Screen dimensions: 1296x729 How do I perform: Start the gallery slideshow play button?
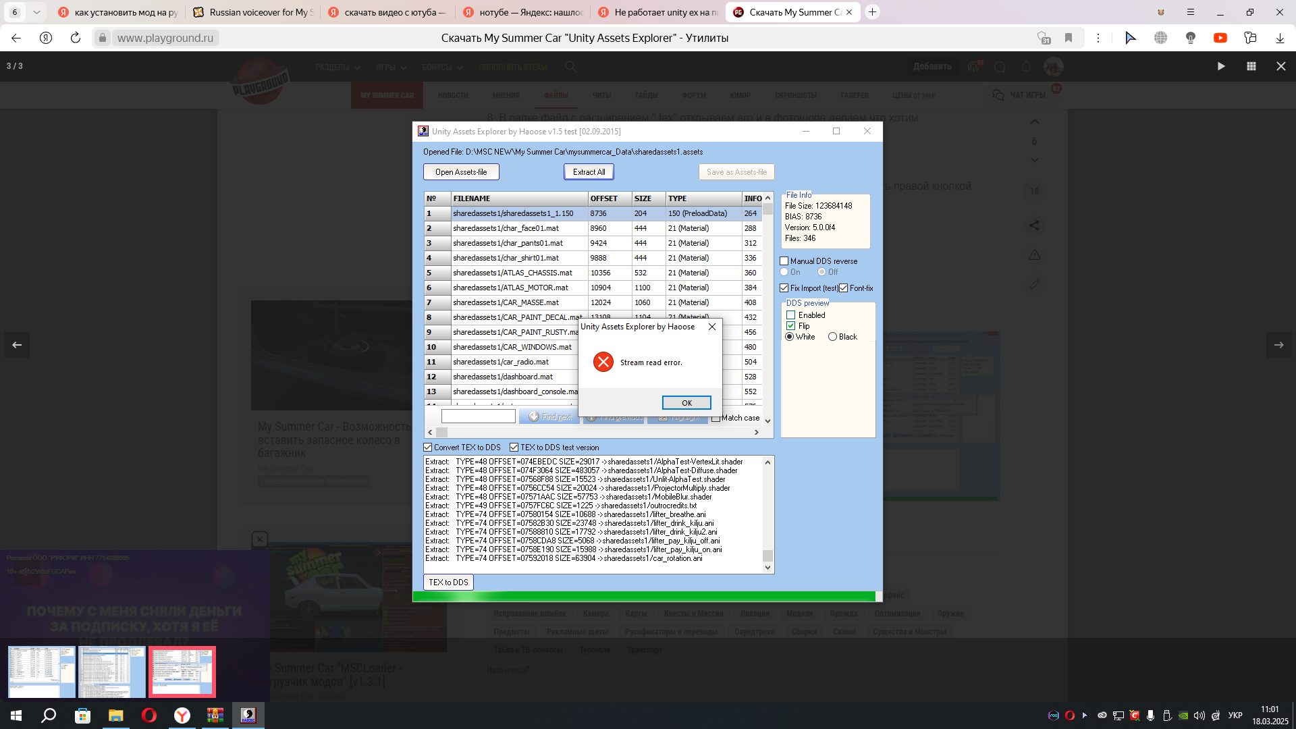coord(1221,66)
